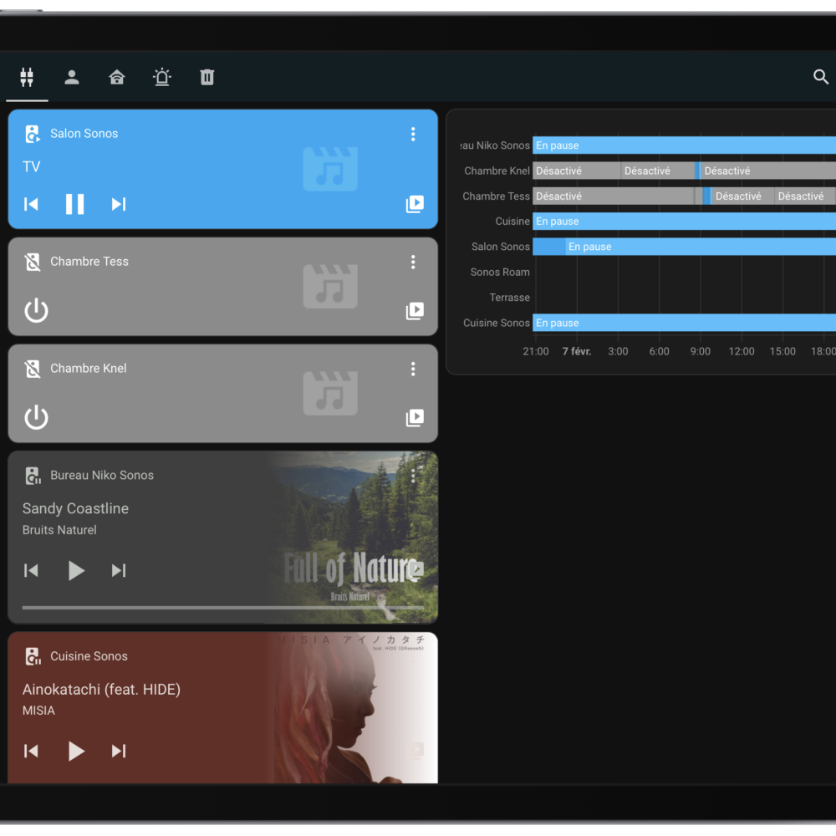Open the trash can tab icon
This screenshot has height=836, width=836.
pyautogui.click(x=206, y=77)
